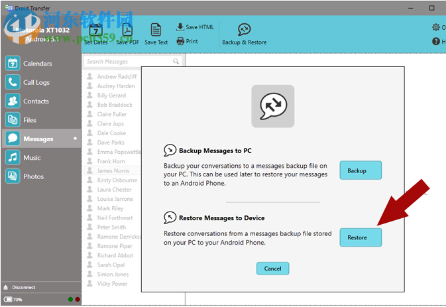Click the Backup & Restore toolbar icon

coord(244,29)
